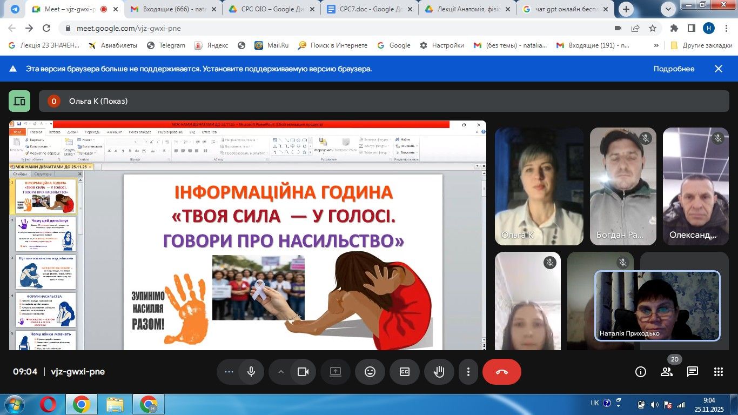Click the present screen button
This screenshot has height=415, width=738.
[336, 372]
